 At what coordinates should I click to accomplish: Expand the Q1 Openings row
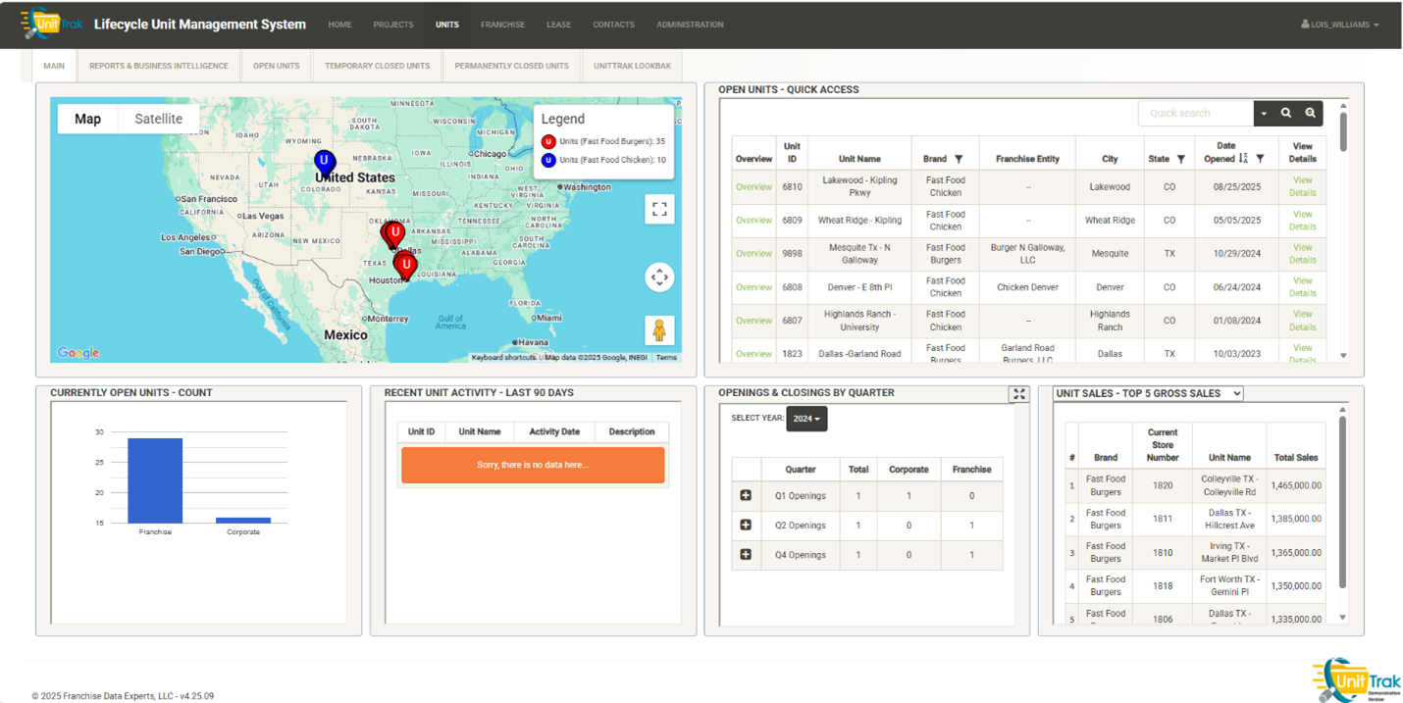point(746,496)
